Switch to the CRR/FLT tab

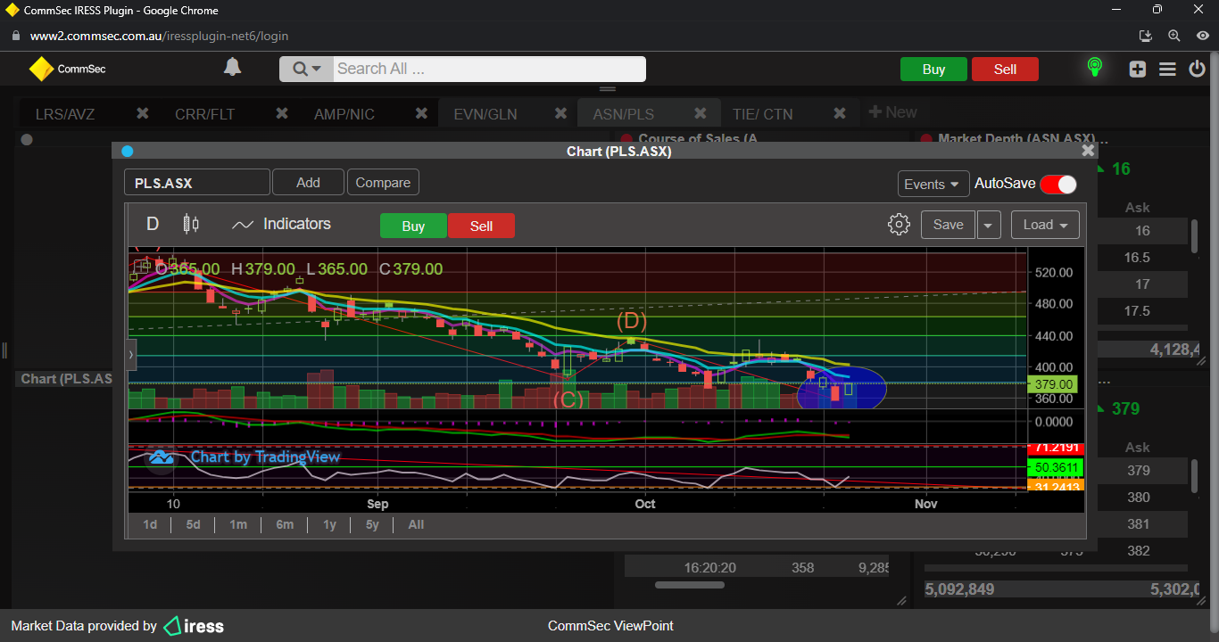point(205,114)
